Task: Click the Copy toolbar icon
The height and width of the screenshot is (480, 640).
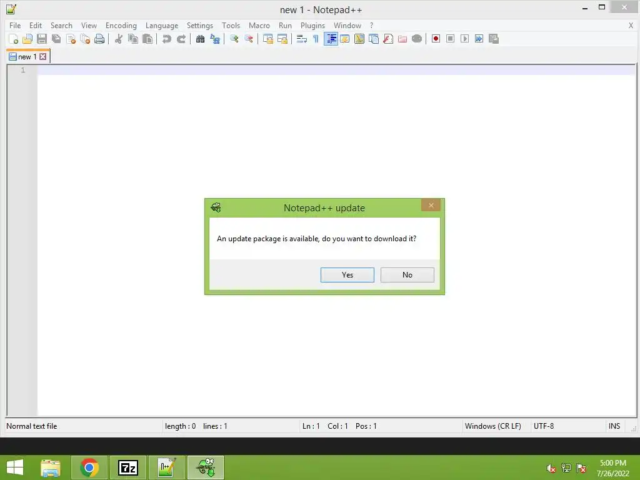Action: tap(133, 39)
